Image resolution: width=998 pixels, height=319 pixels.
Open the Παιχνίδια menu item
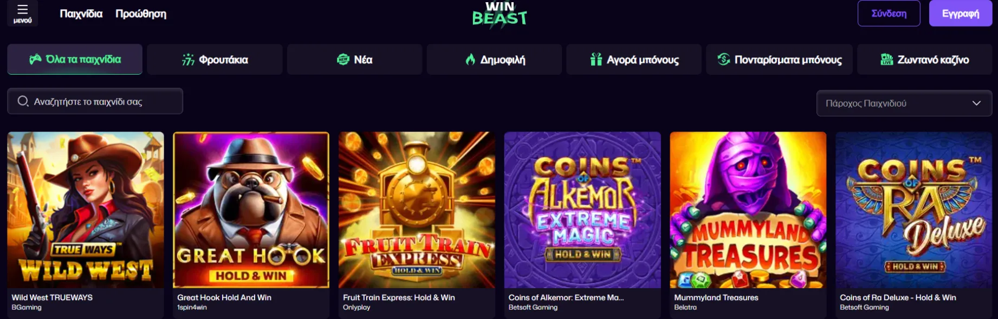pyautogui.click(x=81, y=14)
